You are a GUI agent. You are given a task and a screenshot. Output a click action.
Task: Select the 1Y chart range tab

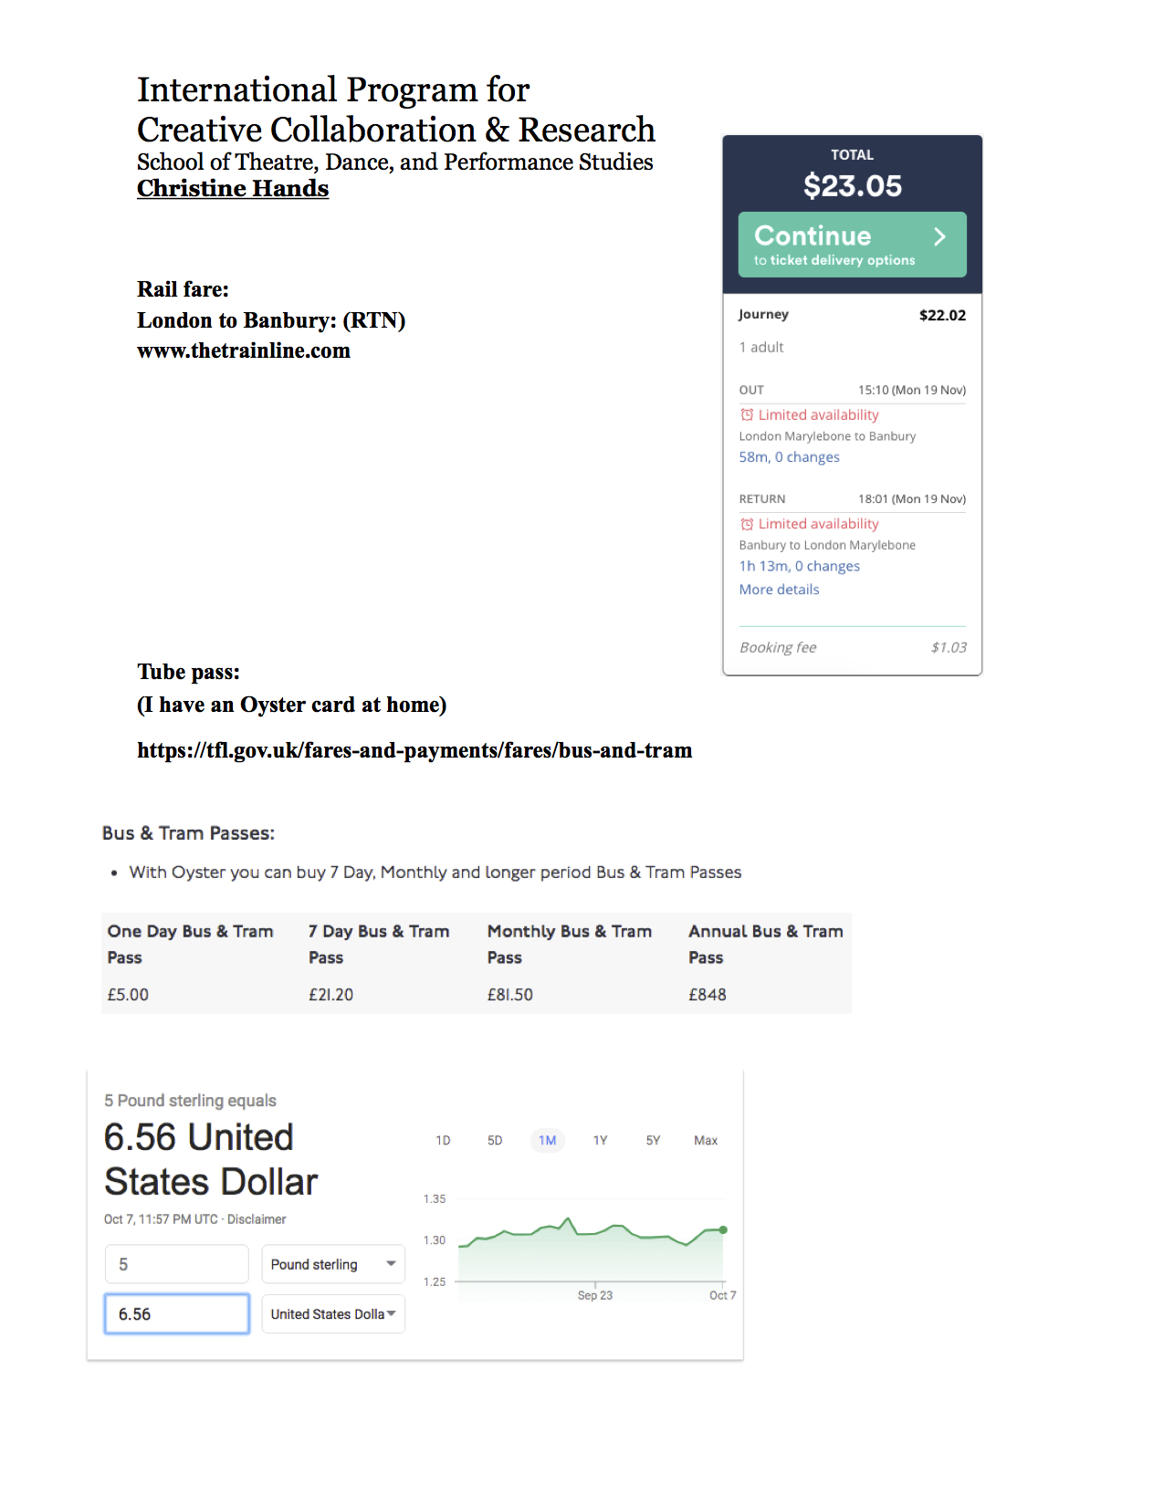600,1141
